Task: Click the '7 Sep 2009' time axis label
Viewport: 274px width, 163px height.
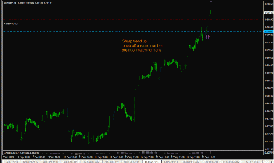Action: tap(8, 157)
